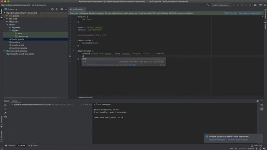The height and width of the screenshot is (150, 267).
Task: Select the Build tab in Build panel
Action: [x=7, y=101]
